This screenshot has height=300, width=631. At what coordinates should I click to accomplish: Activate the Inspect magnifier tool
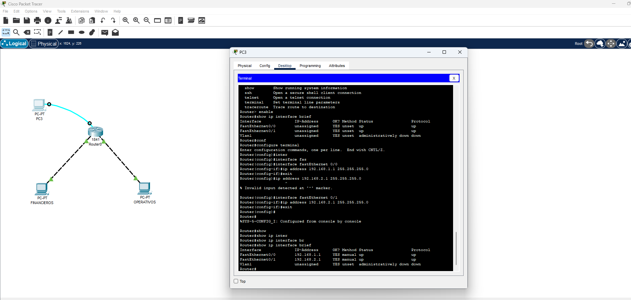tap(16, 32)
